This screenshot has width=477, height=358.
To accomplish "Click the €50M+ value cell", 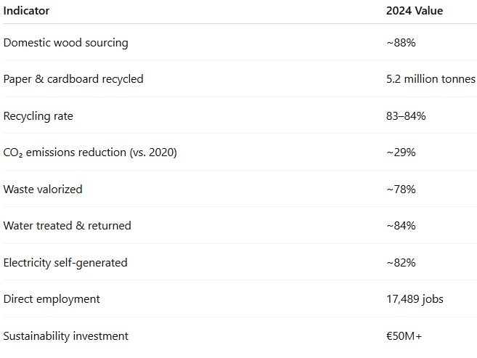I will pos(402,335).
